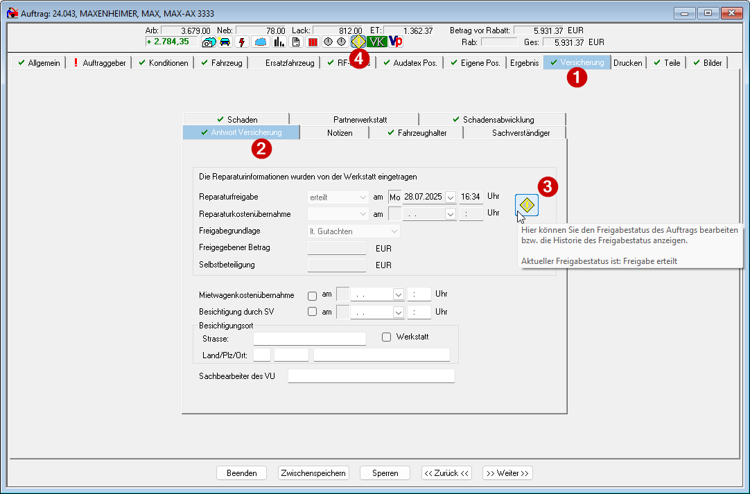Screen dimensions: 750x494
Task: Click the blue car icon in the toolbar
Action: [x=225, y=42]
